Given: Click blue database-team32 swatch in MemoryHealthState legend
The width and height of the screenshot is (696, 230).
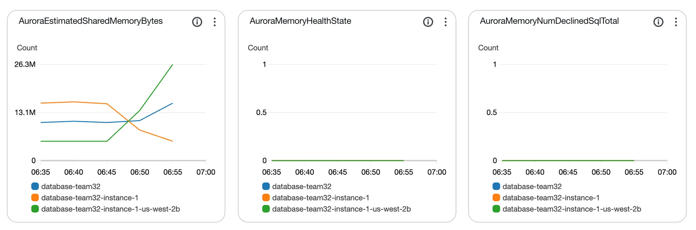Looking at the screenshot, I should (266, 186).
